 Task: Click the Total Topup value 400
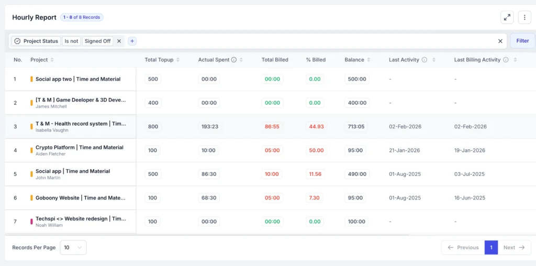point(153,103)
